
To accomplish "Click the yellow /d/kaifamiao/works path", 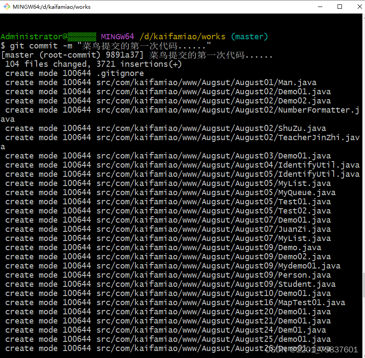I will point(182,37).
